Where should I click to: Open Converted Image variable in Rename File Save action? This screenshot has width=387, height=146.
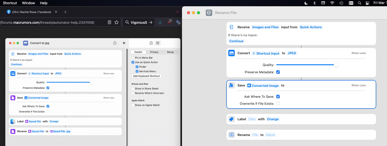pyautogui.click(x=263, y=85)
